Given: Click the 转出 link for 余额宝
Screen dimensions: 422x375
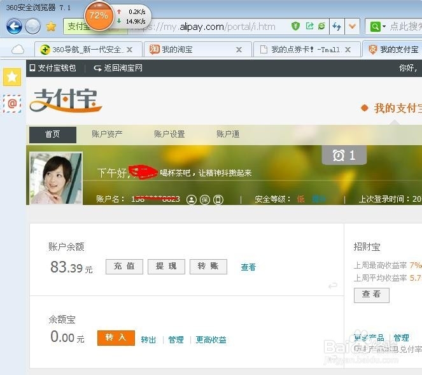Looking at the screenshot, I should point(148,340).
